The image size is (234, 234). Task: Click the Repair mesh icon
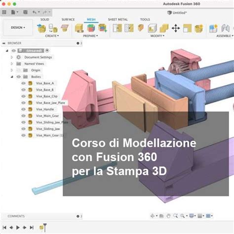click(x=79, y=28)
